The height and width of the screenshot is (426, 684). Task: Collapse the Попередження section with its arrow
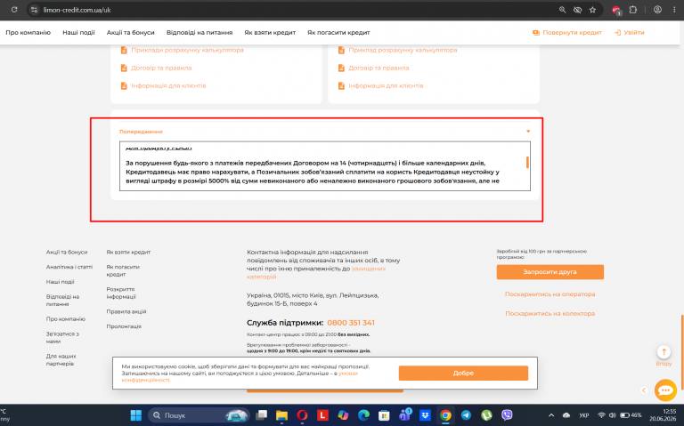(528, 131)
